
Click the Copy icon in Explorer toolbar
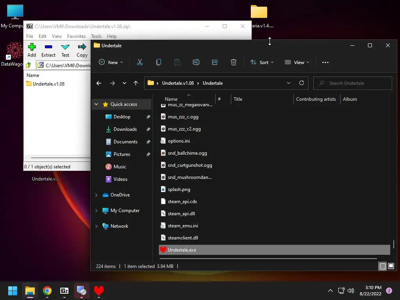pos(159,62)
